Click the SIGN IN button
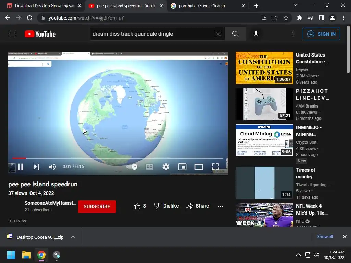This screenshot has width=351, height=263. pos(321,34)
